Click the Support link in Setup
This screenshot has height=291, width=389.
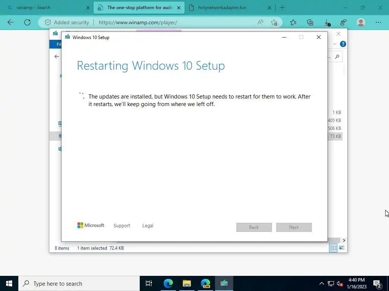(122, 226)
